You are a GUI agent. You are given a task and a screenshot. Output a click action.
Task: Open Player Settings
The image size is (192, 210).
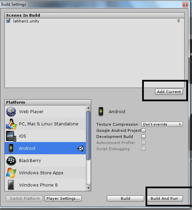point(63,198)
